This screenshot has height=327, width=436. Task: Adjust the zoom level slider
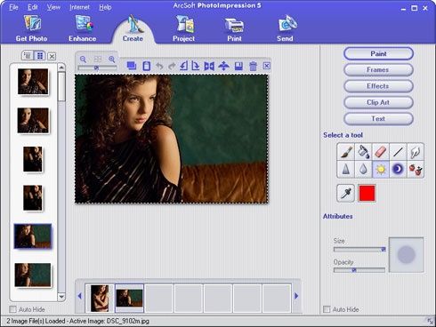tap(97, 68)
